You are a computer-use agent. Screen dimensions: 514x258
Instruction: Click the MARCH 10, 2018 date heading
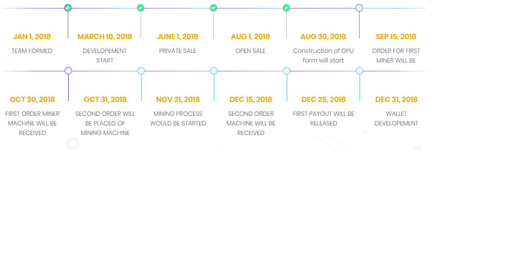105,37
